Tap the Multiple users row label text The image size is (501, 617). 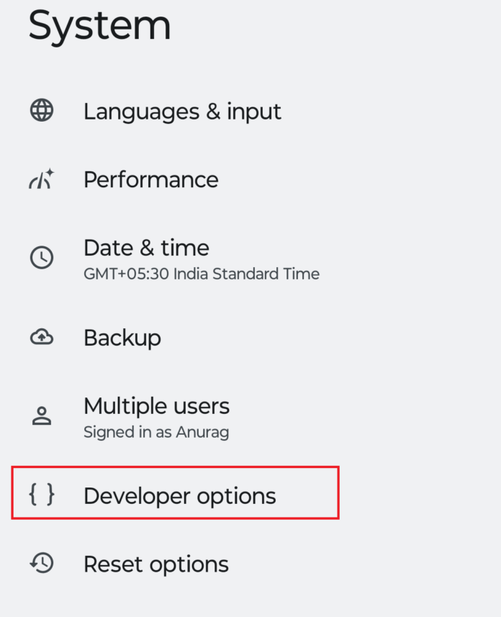coord(156,406)
